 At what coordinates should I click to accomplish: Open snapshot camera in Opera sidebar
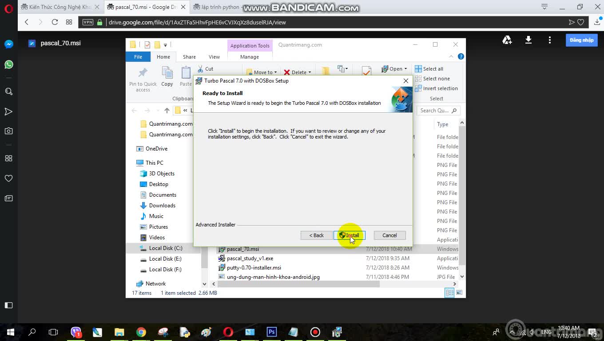point(8,131)
